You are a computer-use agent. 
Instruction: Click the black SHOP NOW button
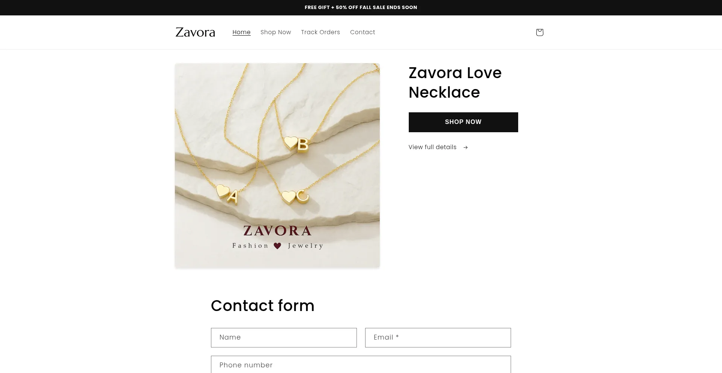click(463, 122)
